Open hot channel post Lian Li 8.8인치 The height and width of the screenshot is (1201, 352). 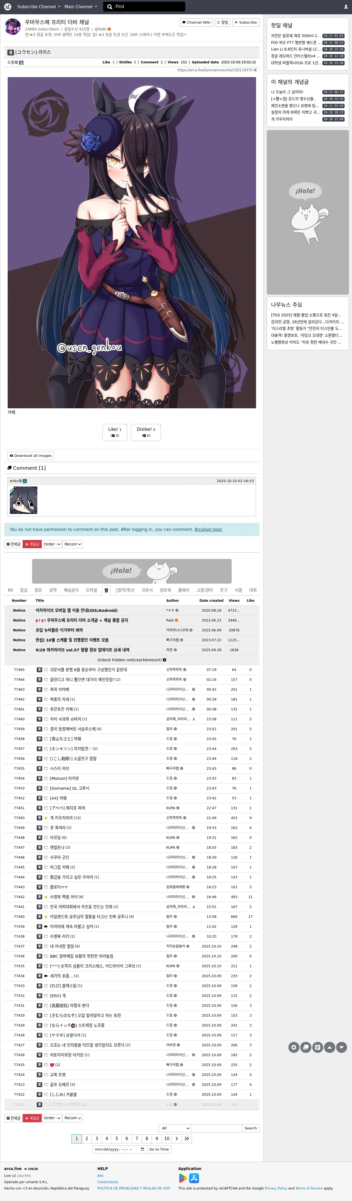click(296, 49)
